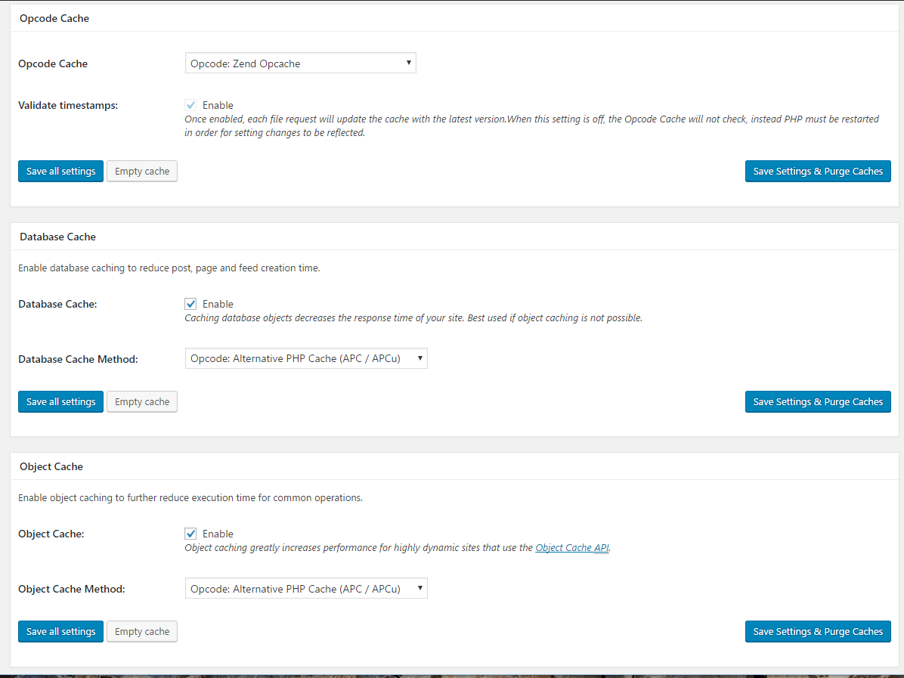The width and height of the screenshot is (904, 678).
Task: Click Empty cache in Object Cache section
Action: [x=142, y=631]
